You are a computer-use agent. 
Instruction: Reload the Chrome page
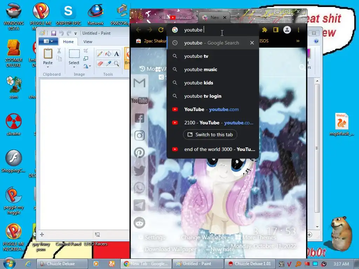coord(161,30)
